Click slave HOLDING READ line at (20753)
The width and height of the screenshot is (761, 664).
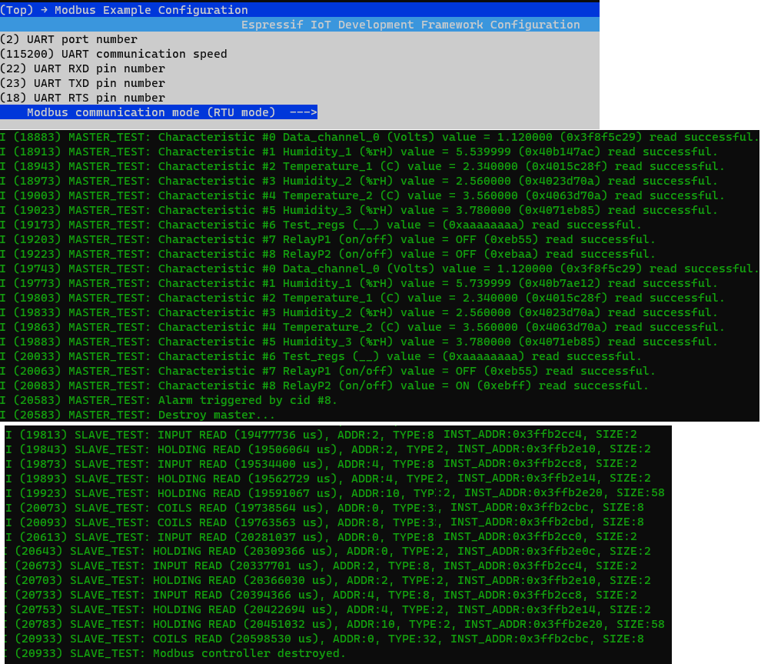[328, 609]
